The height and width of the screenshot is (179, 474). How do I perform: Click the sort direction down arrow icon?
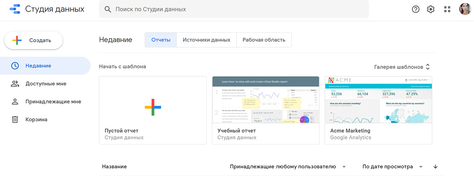pyautogui.click(x=436, y=166)
